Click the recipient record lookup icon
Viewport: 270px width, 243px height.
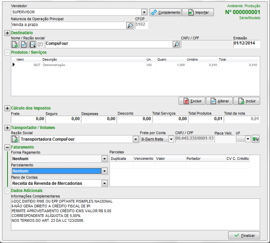(32, 44)
